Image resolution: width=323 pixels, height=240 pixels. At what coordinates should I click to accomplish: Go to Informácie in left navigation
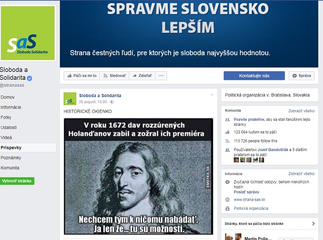11,107
